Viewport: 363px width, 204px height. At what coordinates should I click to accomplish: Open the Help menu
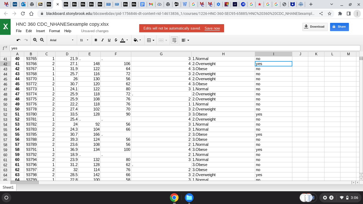(68, 31)
